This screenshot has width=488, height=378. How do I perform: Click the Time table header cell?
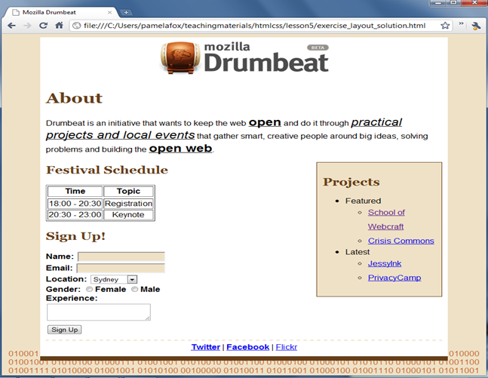click(x=75, y=191)
